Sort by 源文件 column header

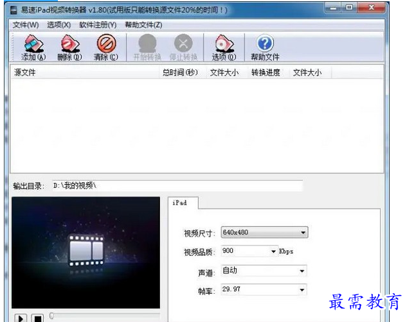(x=85, y=72)
